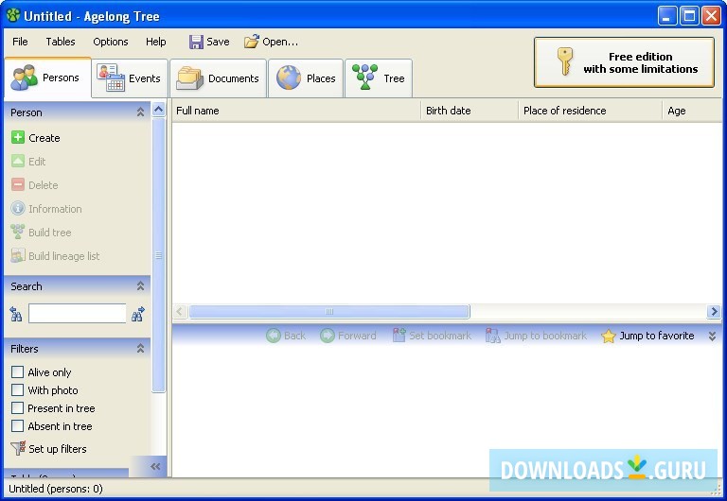The width and height of the screenshot is (727, 501).
Task: Collapse the Filters panel section
Action: [140, 348]
